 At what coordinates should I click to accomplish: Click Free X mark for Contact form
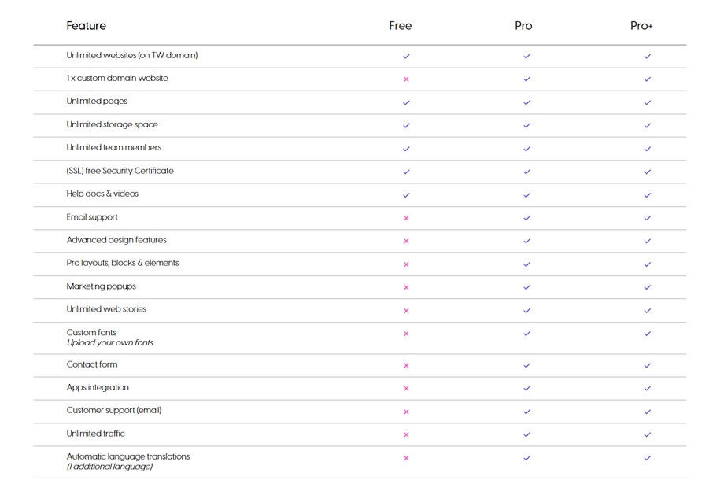pyautogui.click(x=406, y=365)
